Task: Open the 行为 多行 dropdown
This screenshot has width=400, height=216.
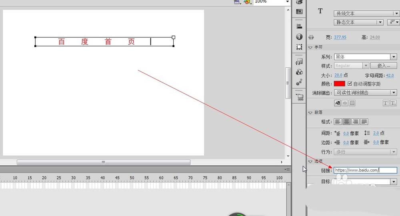Action: (366, 152)
